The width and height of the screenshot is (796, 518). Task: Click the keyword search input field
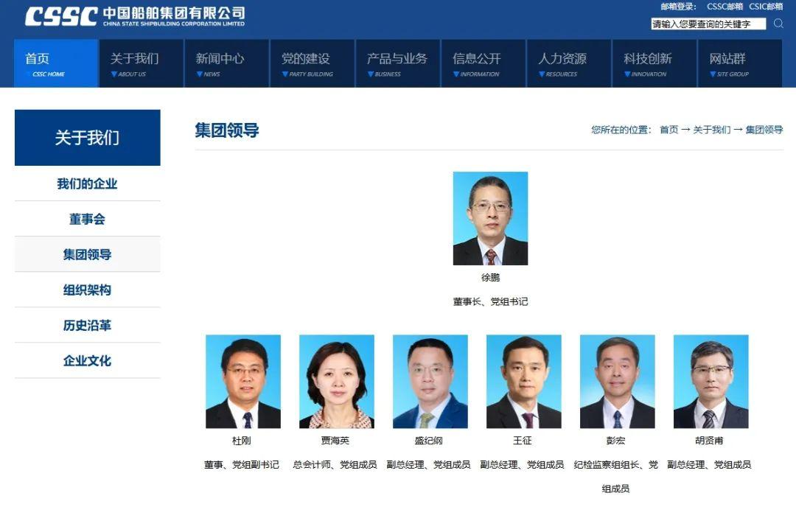708,24
